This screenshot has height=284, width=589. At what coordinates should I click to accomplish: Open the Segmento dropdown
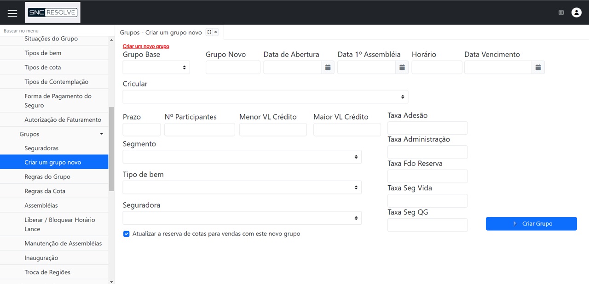pos(242,157)
